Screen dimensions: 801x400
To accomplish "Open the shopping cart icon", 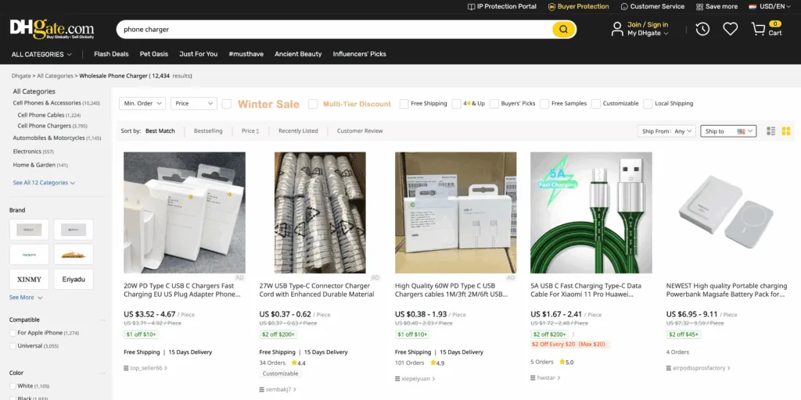I will [758, 29].
